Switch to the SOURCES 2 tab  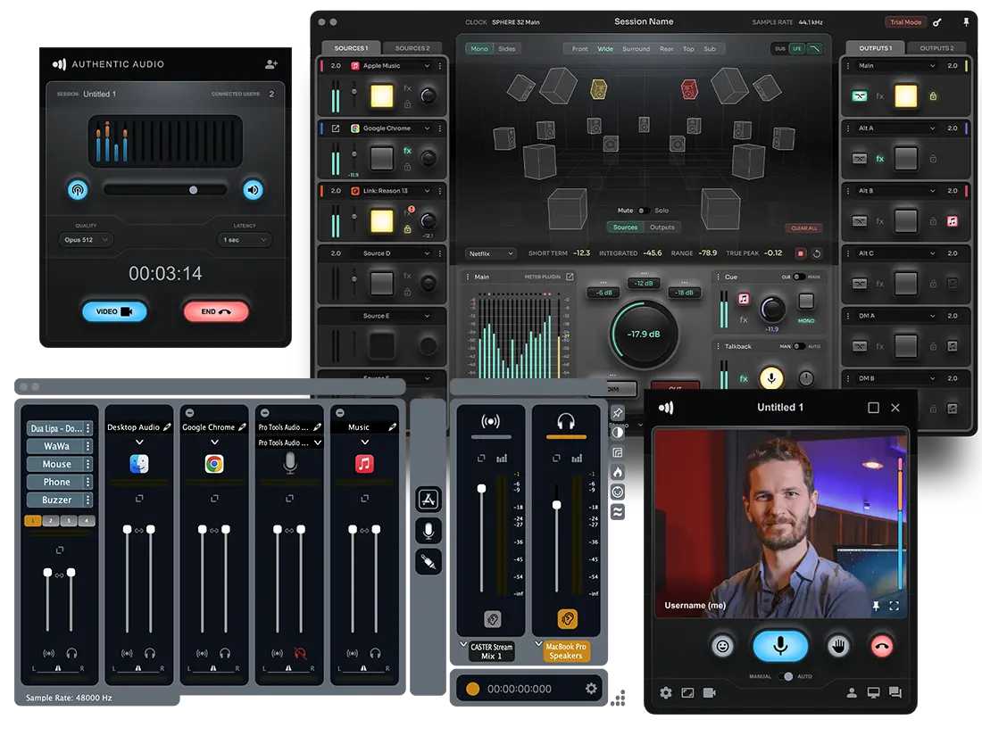click(x=414, y=47)
